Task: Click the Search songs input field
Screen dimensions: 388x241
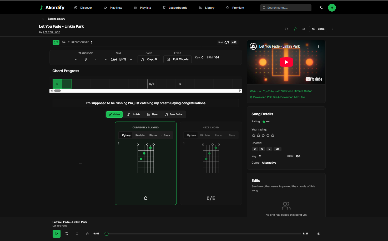Action: (x=286, y=8)
